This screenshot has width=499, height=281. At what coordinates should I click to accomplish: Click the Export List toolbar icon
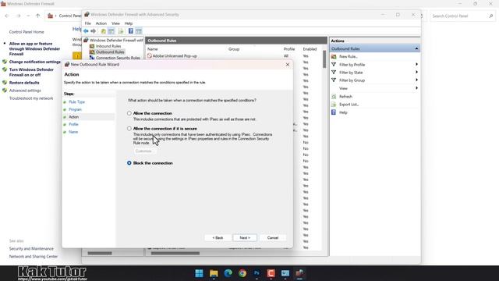click(x=121, y=31)
